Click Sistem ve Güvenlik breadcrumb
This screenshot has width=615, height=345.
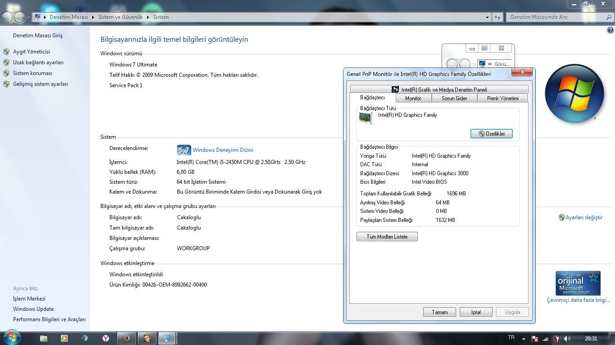coord(120,17)
